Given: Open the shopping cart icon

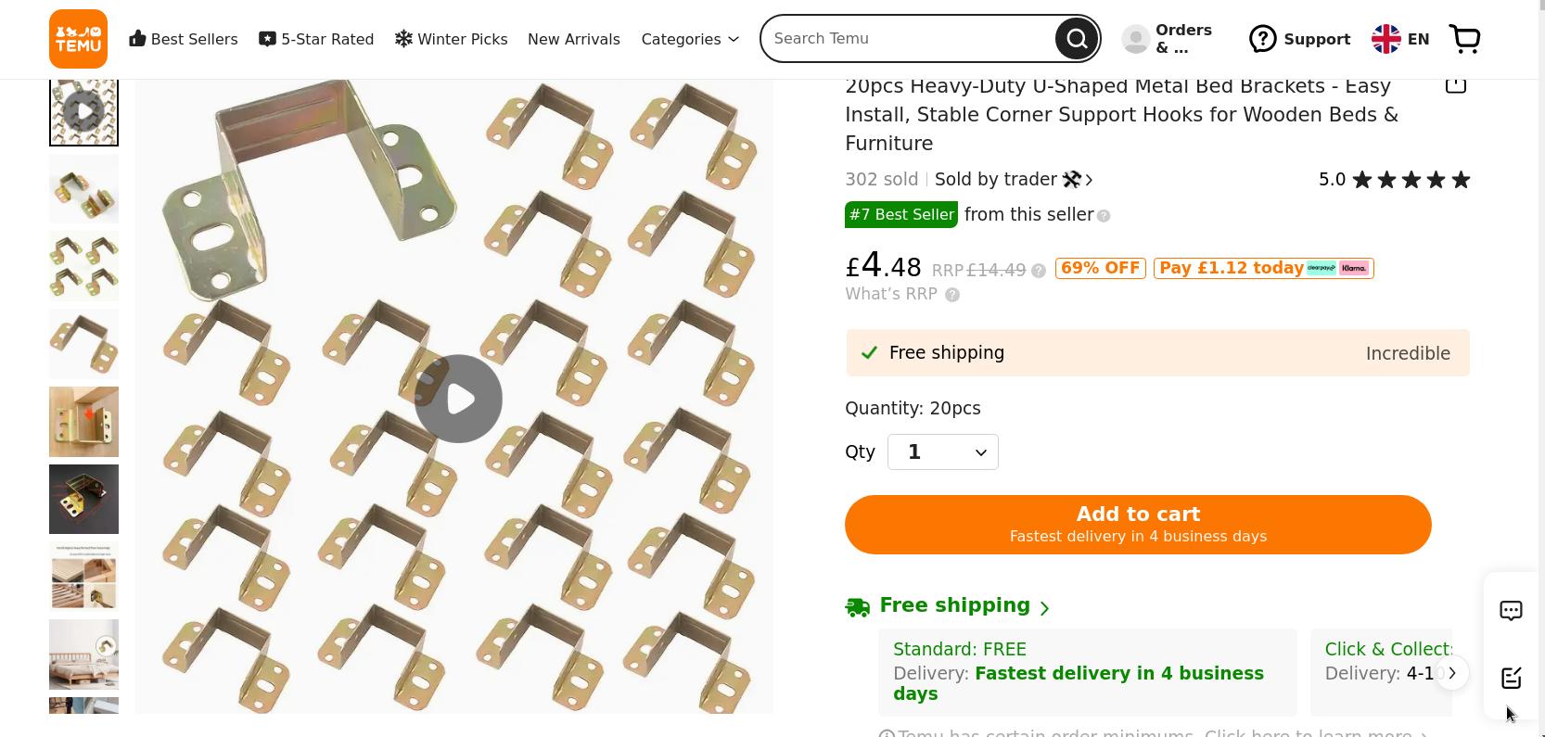Looking at the screenshot, I should pos(1465,39).
